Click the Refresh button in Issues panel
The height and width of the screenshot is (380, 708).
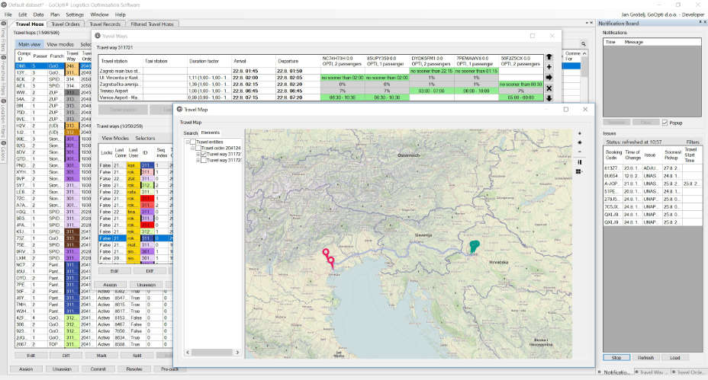pos(645,357)
